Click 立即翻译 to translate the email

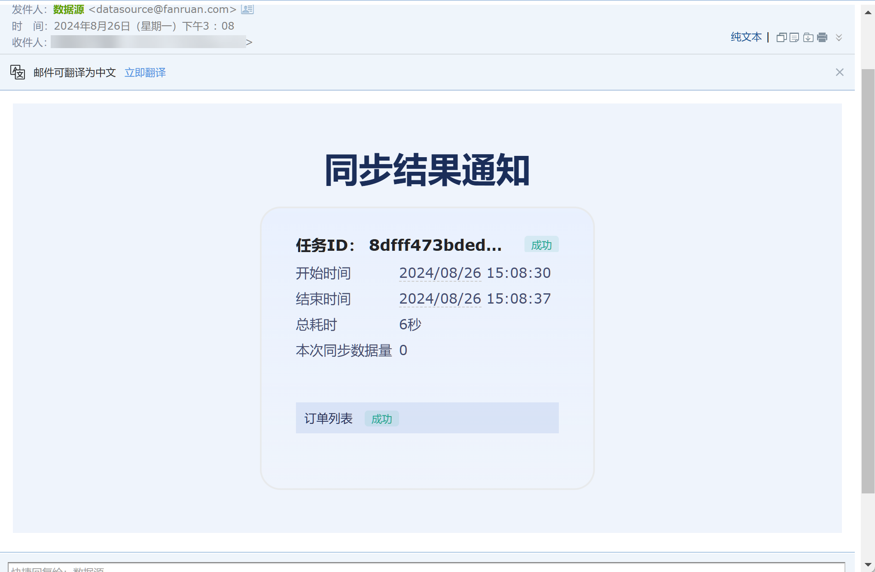(x=145, y=73)
